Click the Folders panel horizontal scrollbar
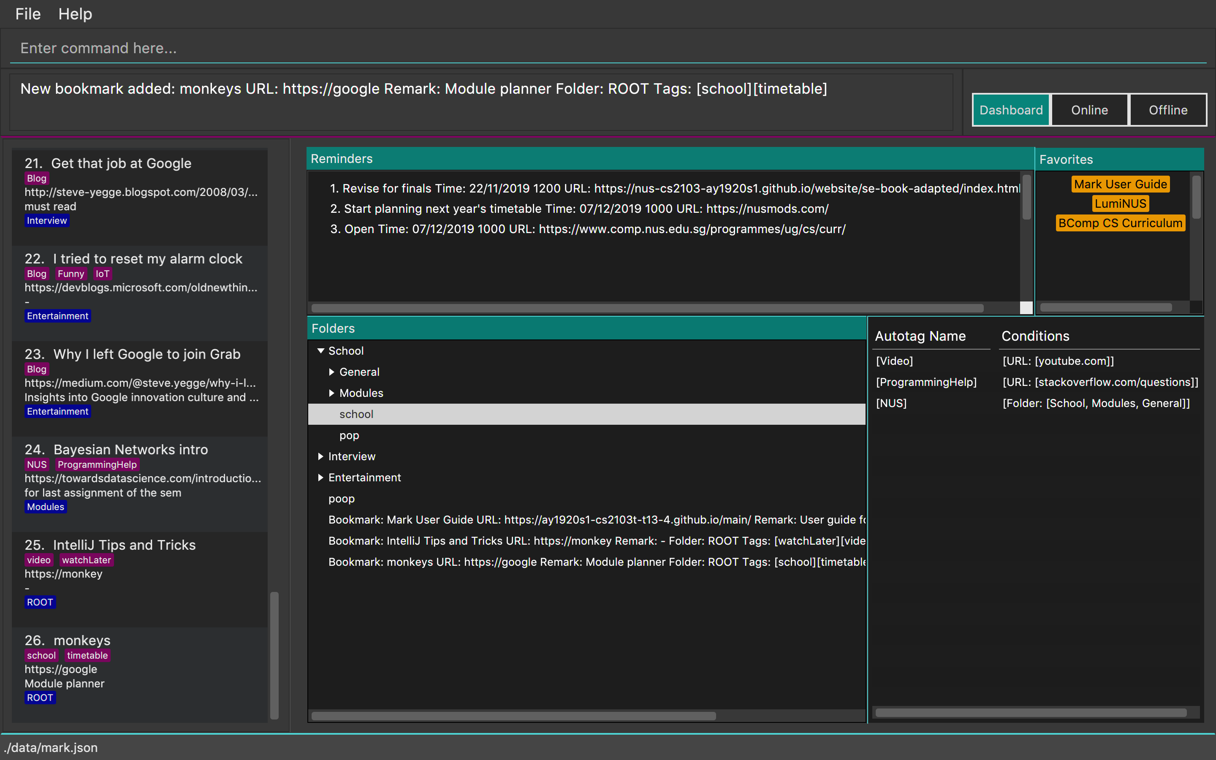This screenshot has height=760, width=1216. pyautogui.click(x=513, y=716)
